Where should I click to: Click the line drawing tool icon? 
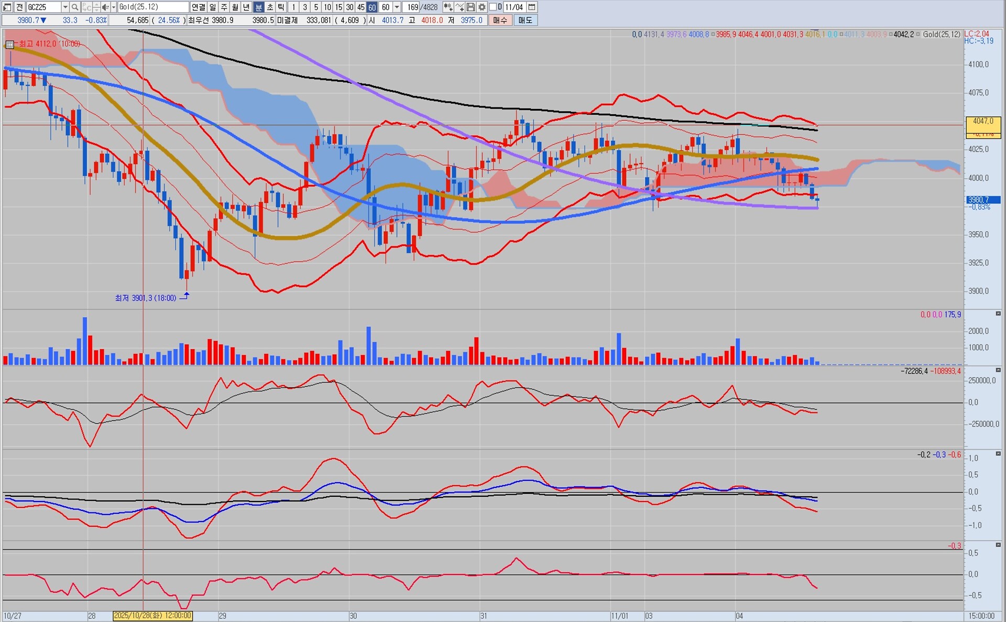(460, 7)
